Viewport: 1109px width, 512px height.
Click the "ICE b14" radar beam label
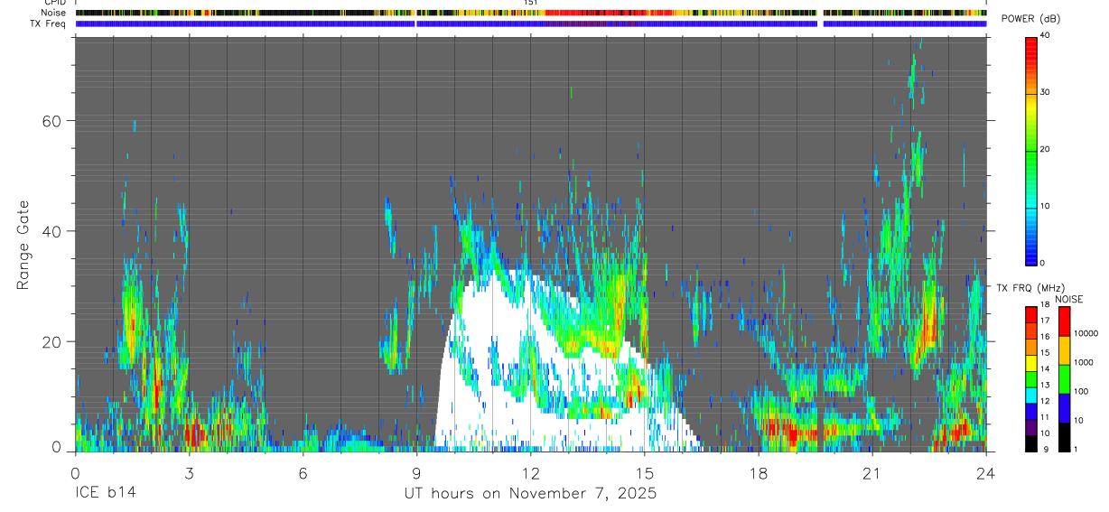(x=105, y=494)
